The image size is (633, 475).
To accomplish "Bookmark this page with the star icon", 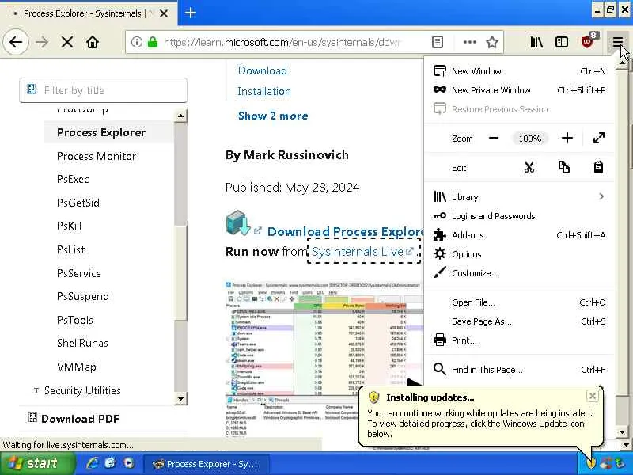I will [x=491, y=42].
